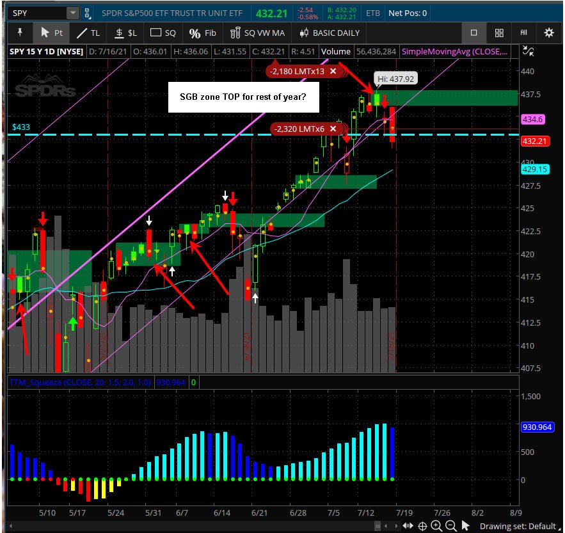Open chart settings gear icon

[x=549, y=33]
